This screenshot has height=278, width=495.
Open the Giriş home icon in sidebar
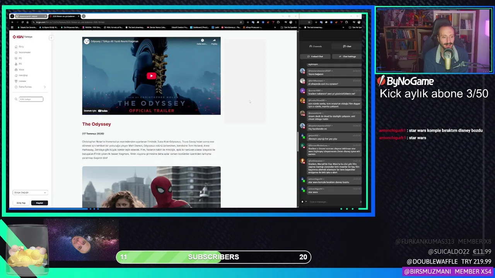[x=16, y=47]
